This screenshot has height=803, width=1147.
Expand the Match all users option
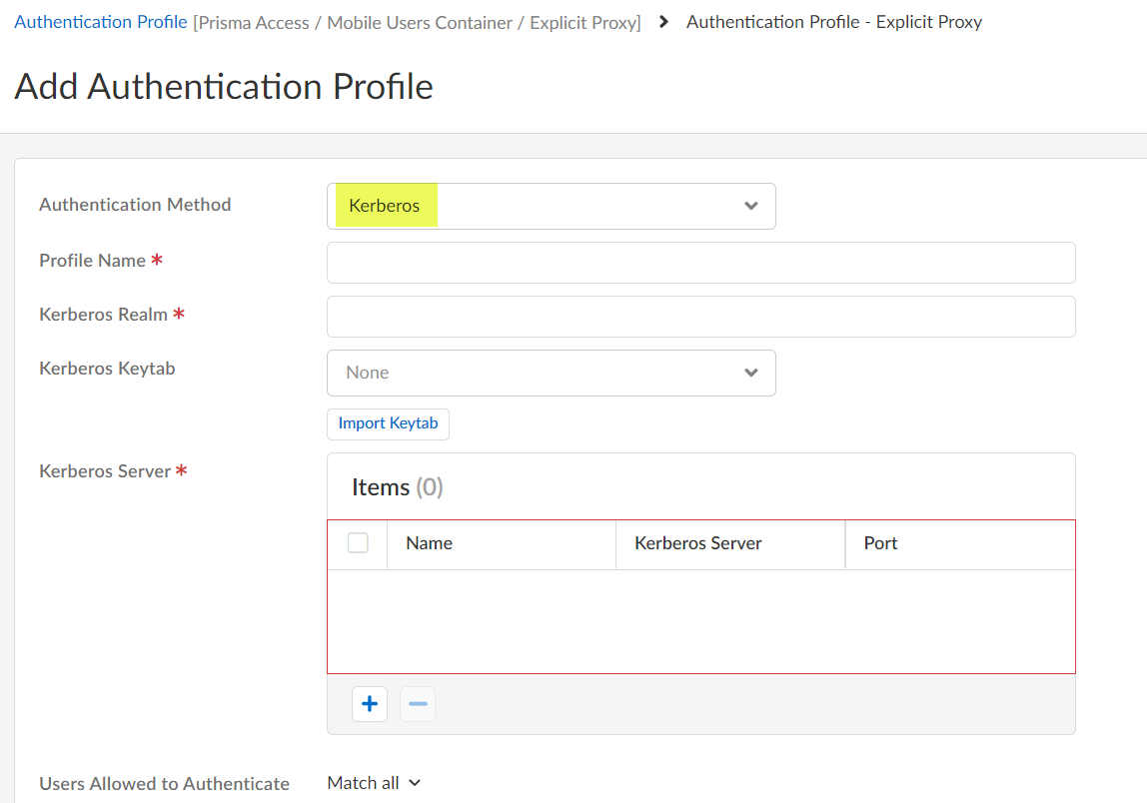(x=364, y=783)
